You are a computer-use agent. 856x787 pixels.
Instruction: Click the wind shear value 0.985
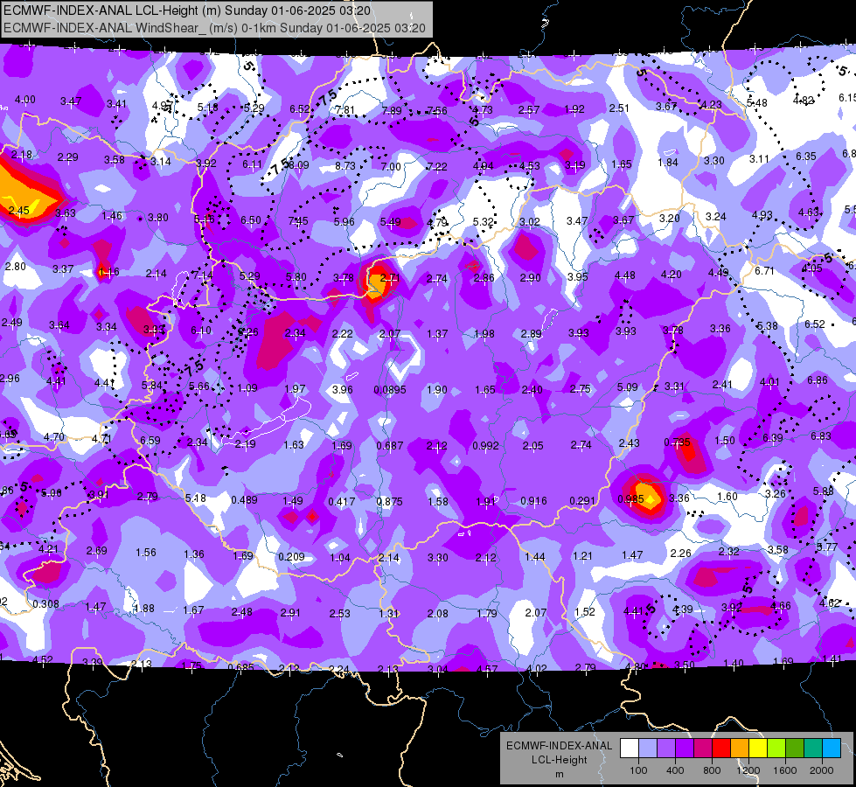click(630, 499)
